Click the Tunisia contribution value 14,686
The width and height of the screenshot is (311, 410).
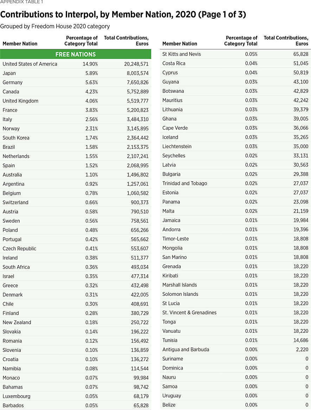point(300,340)
